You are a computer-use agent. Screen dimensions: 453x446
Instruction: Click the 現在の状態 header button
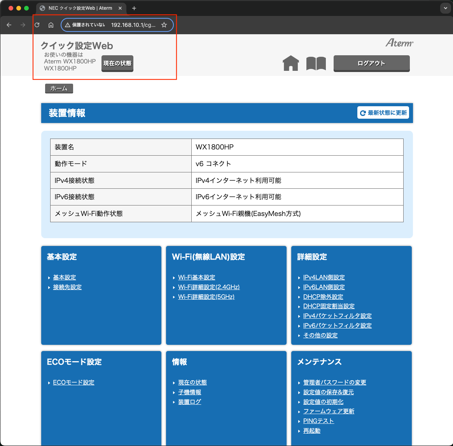117,63
